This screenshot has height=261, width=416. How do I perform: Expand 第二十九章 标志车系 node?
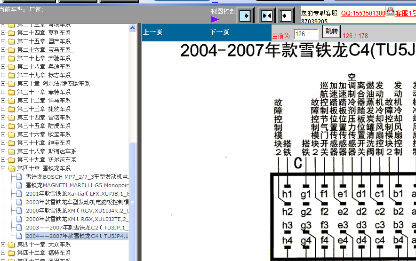(x=3, y=75)
